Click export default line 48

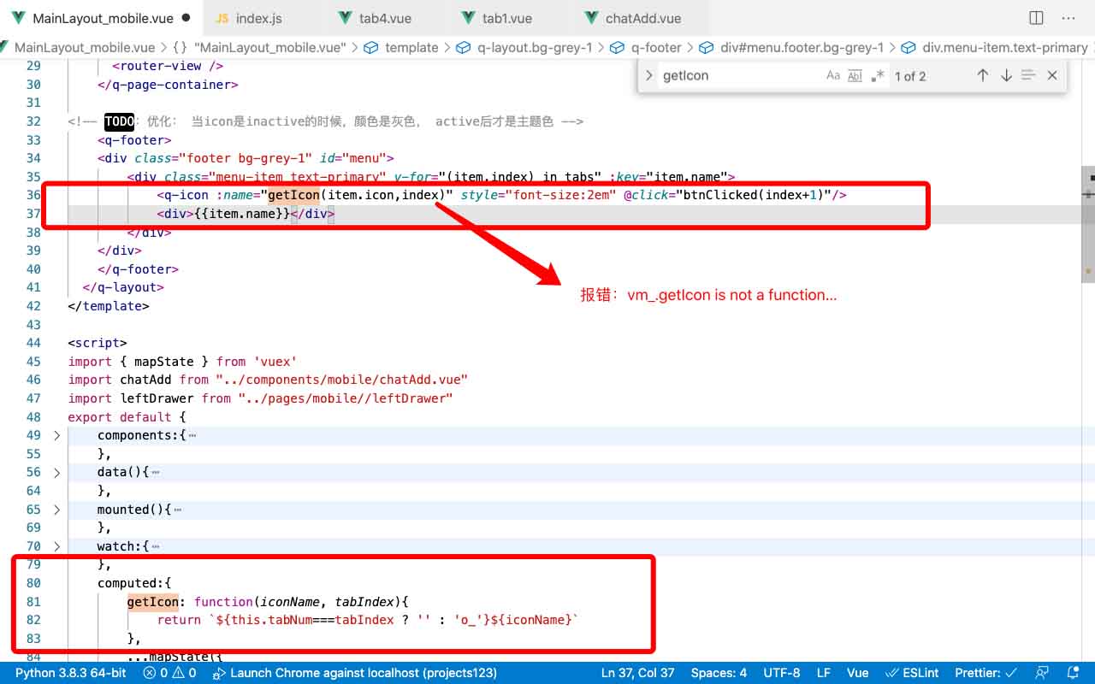127,416
